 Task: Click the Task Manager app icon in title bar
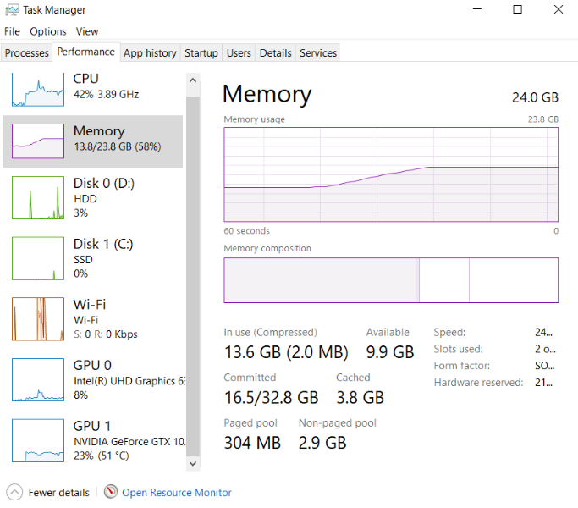tap(11, 10)
